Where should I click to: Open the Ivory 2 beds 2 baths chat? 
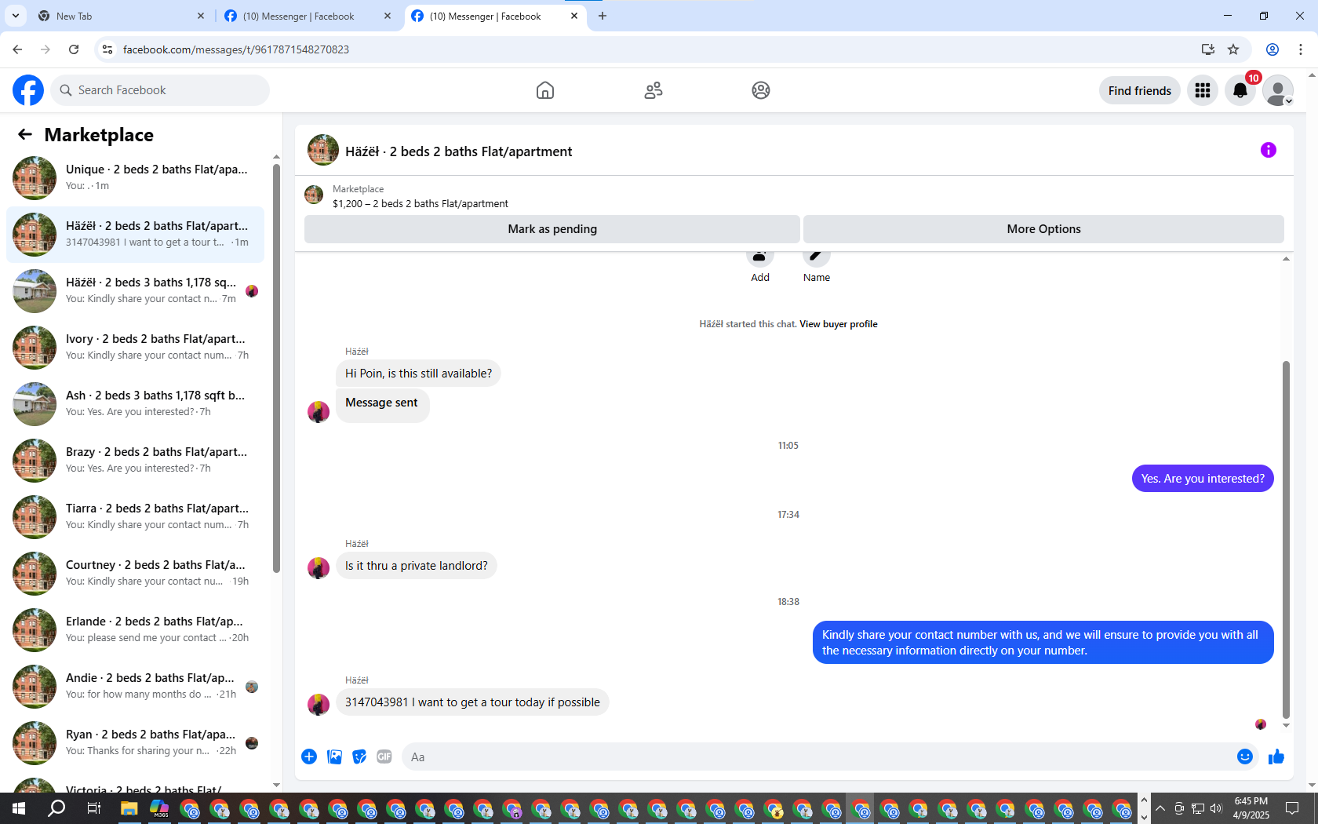tap(135, 348)
